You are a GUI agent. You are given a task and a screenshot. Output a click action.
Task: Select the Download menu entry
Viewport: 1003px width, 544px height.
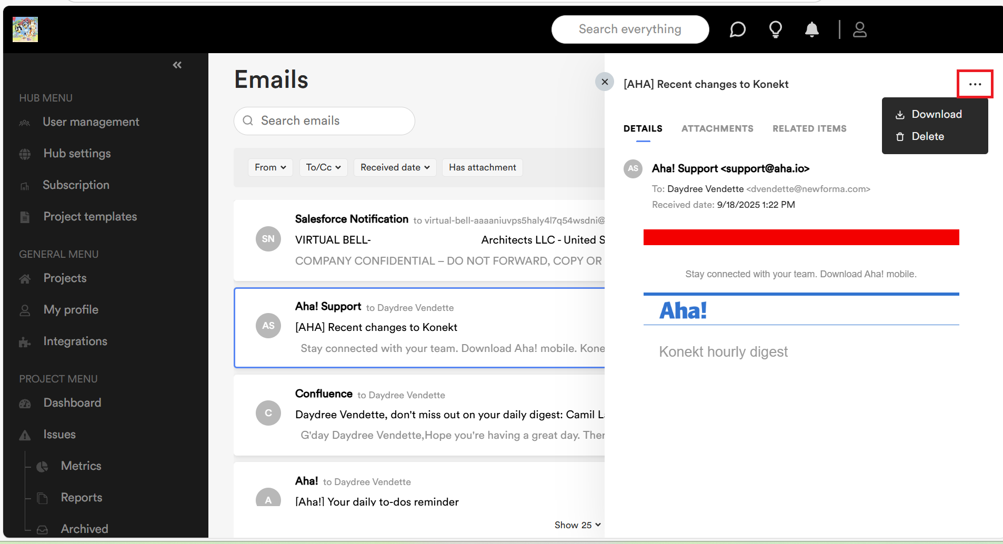(x=935, y=114)
